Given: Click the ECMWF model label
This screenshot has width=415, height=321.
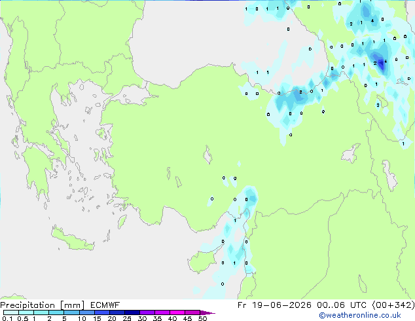Looking at the screenshot, I should click(x=105, y=305).
